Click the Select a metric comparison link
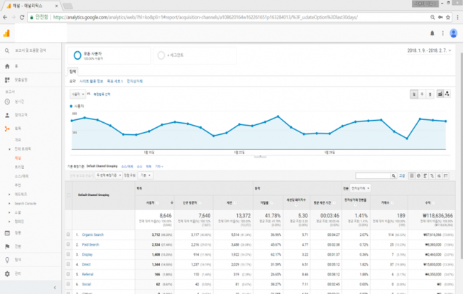The image size is (463, 294). (x=102, y=94)
